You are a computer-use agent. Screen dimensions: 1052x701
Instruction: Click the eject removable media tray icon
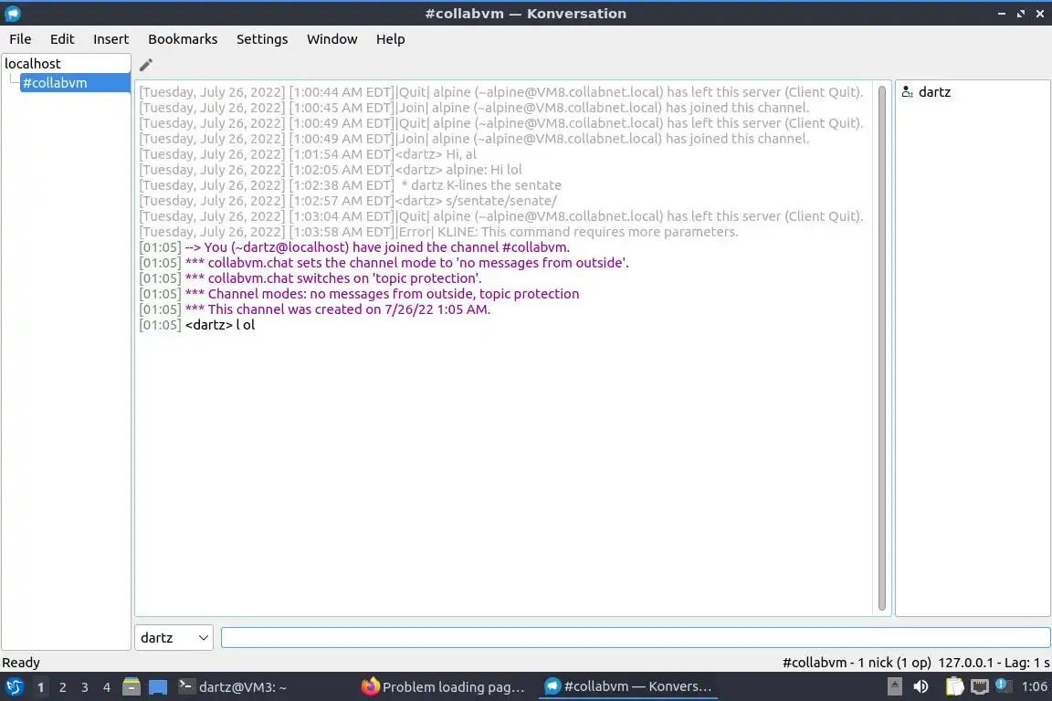point(894,686)
